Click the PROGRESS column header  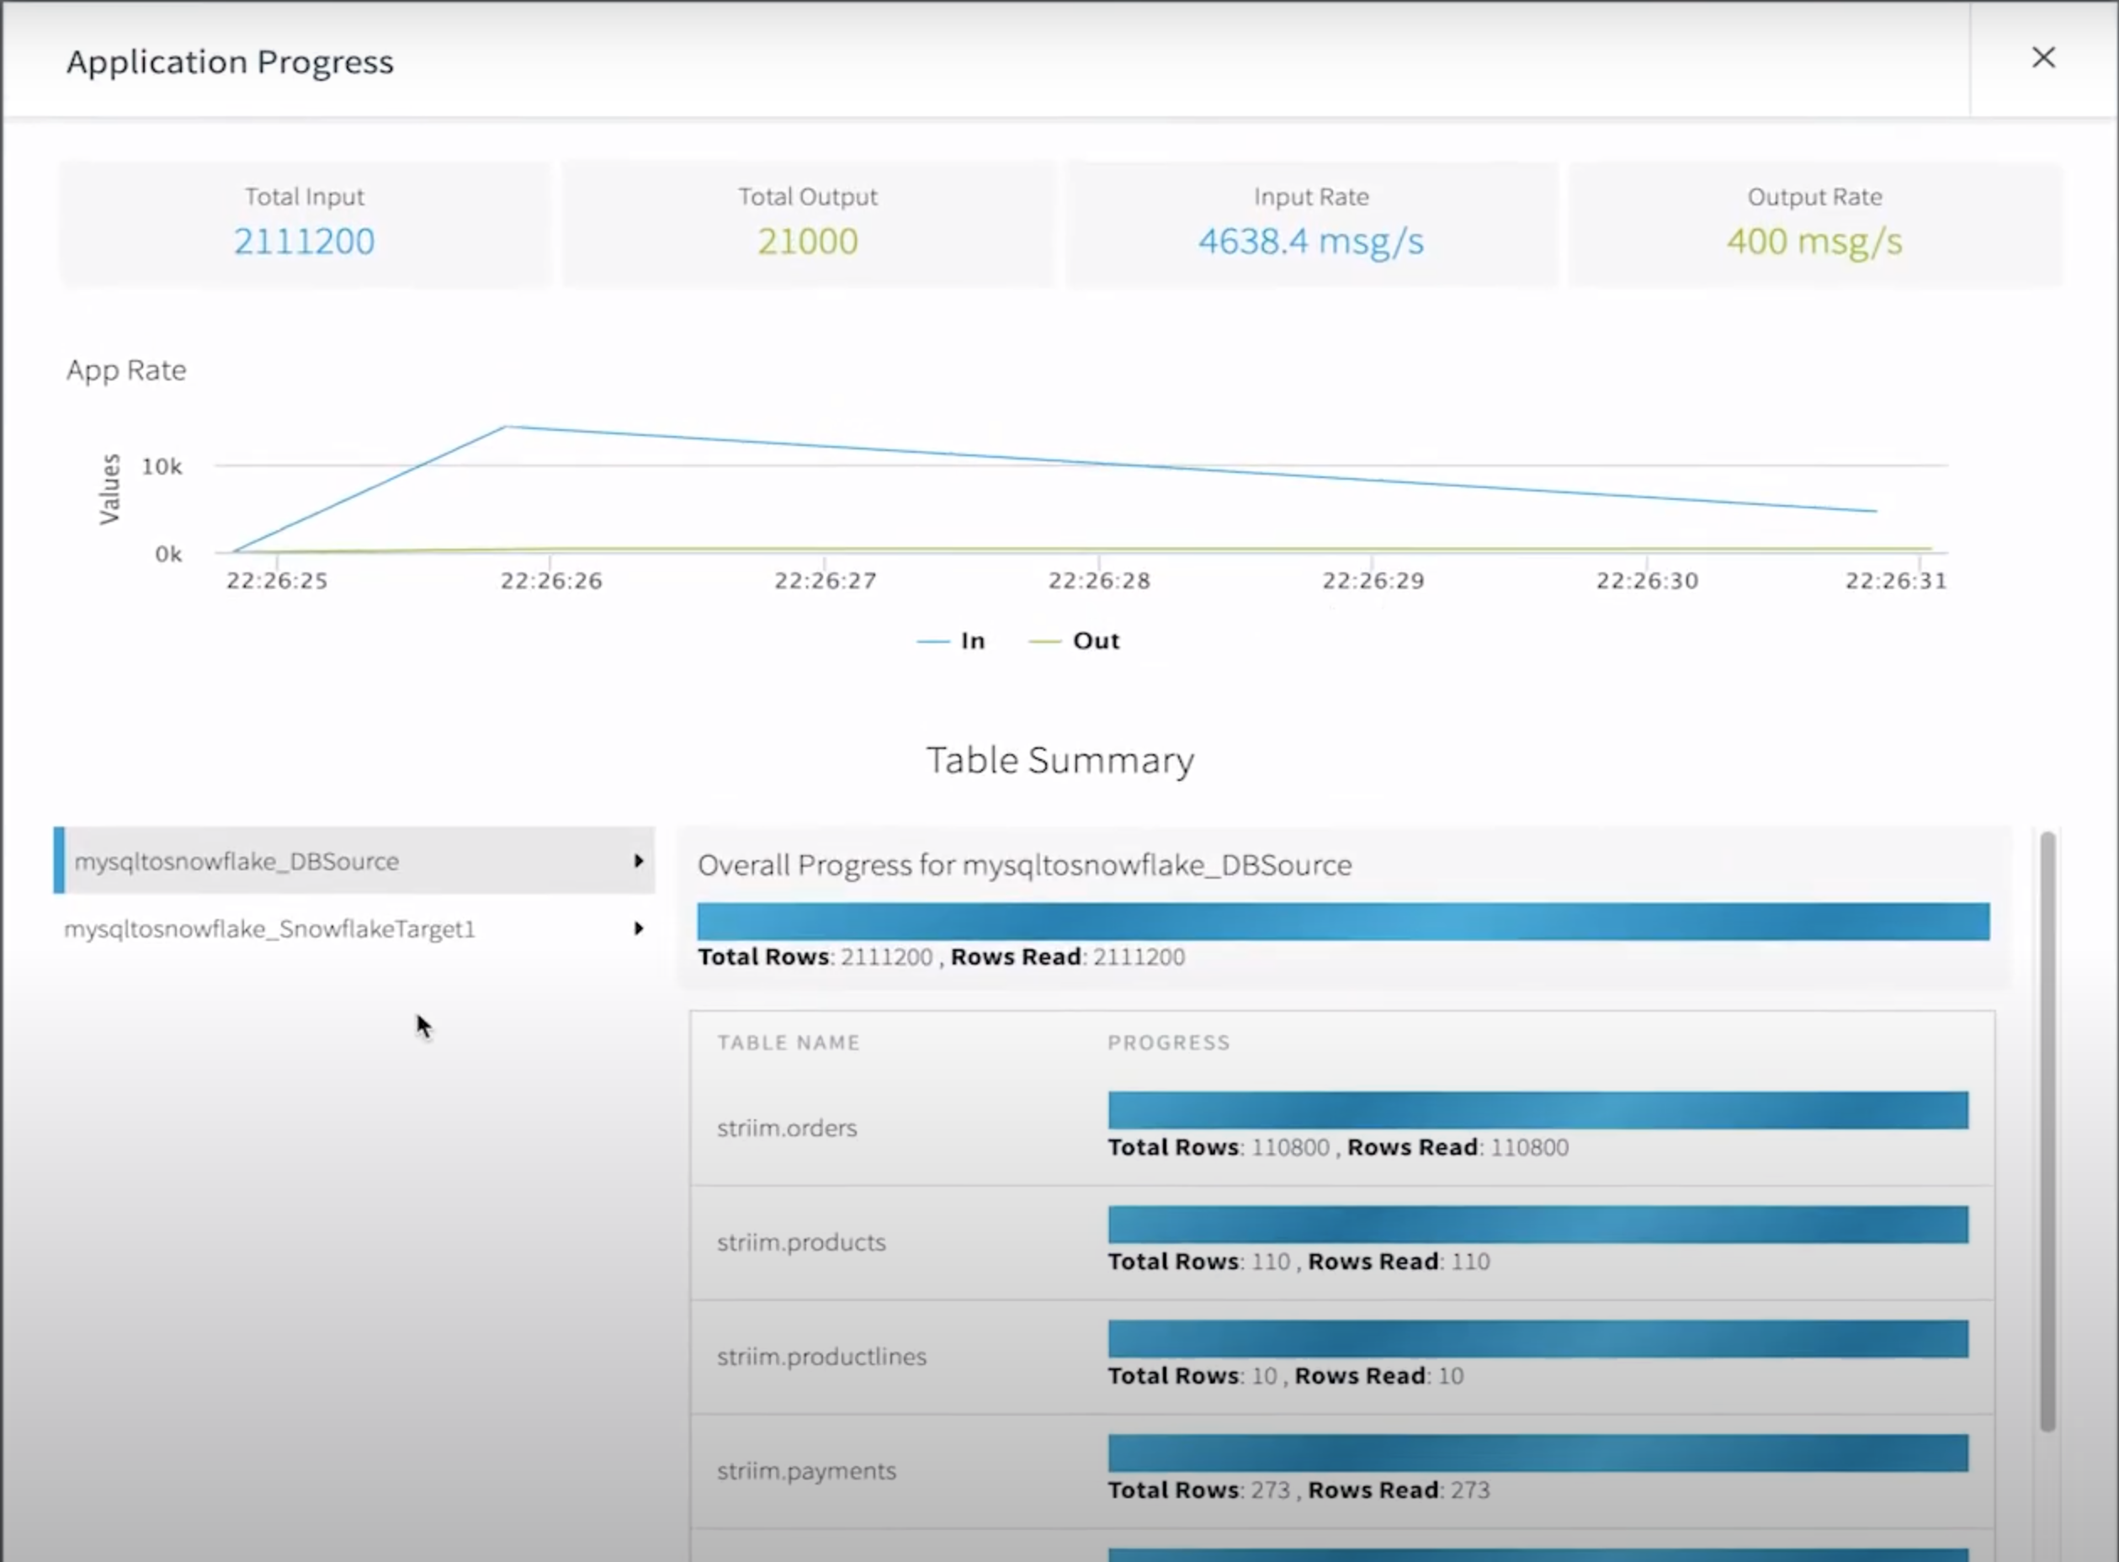(x=1169, y=1043)
